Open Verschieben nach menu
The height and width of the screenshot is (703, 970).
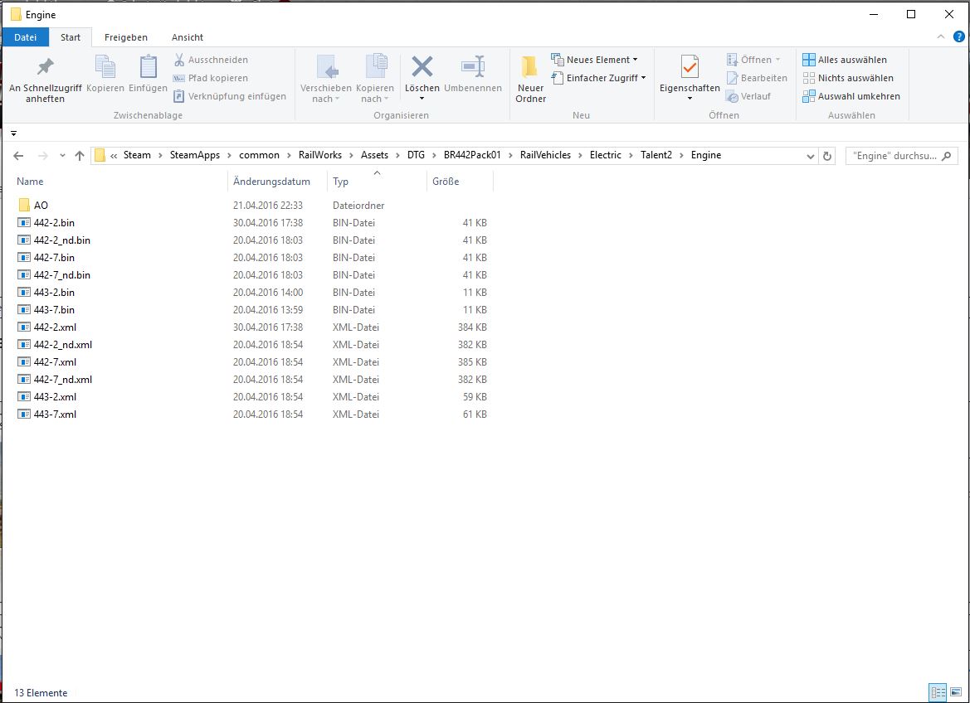click(325, 80)
